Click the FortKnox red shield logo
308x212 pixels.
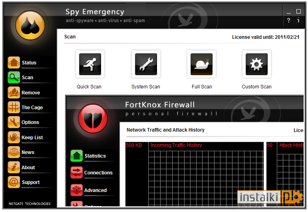93,118
